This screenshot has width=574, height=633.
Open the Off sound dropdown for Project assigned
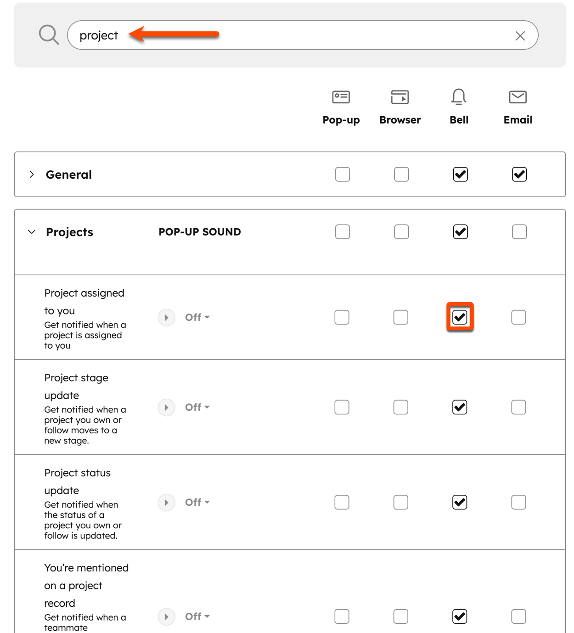coord(197,317)
